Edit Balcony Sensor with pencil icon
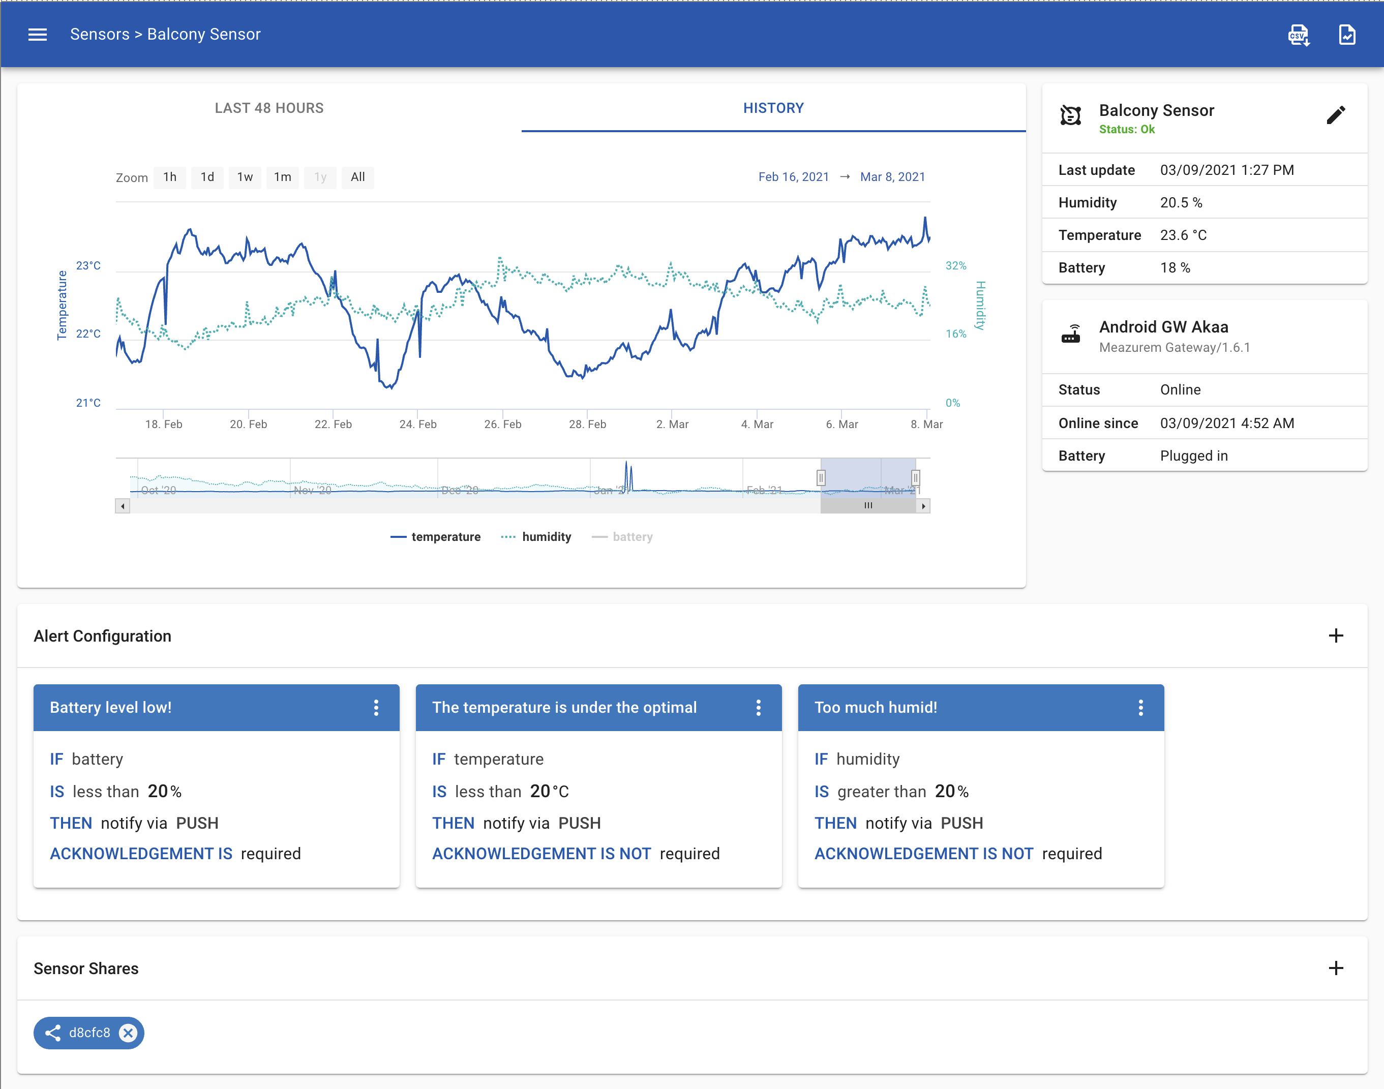Viewport: 1384px width, 1089px height. [x=1336, y=115]
